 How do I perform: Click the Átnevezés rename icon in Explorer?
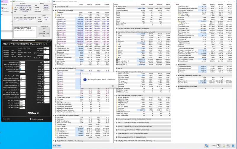click(x=2, y=11)
